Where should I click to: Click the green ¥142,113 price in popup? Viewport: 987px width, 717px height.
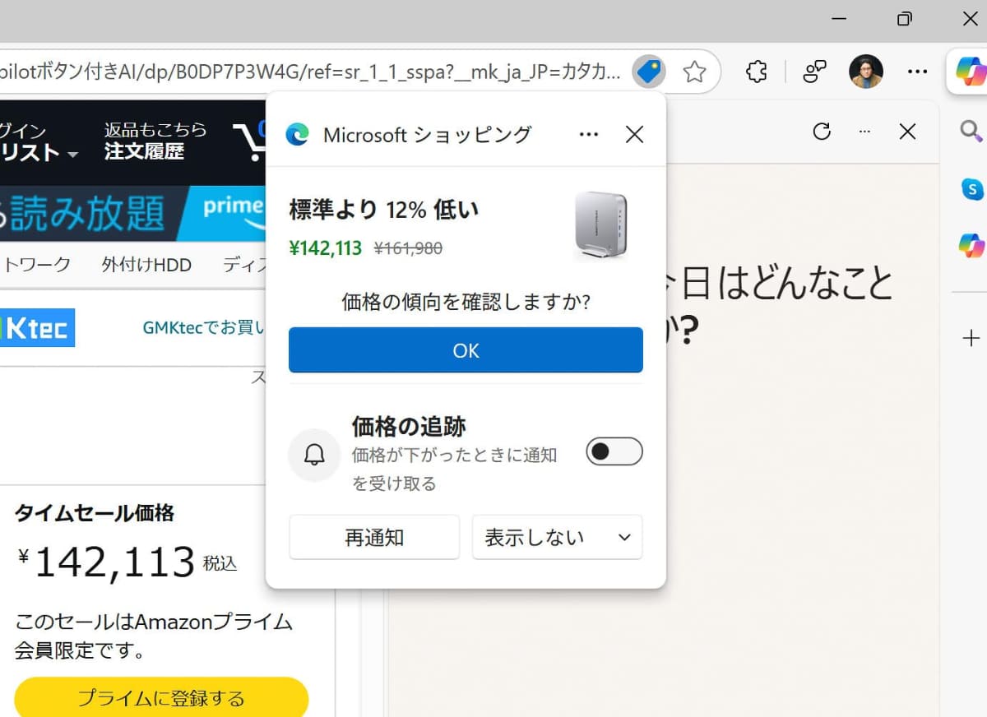(x=326, y=247)
